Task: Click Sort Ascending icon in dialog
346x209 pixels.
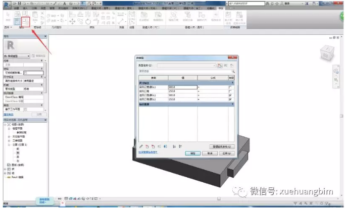Action: tap(174, 146)
